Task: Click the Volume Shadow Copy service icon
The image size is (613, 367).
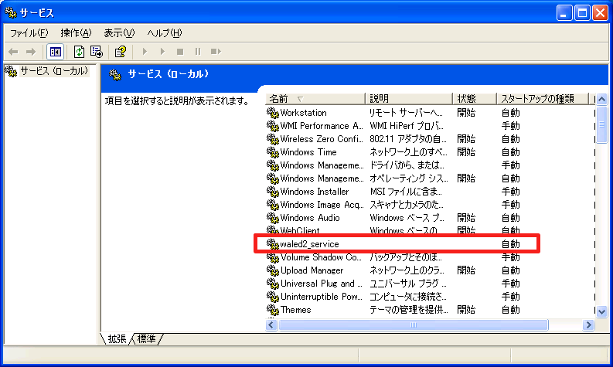Action: 273,257
